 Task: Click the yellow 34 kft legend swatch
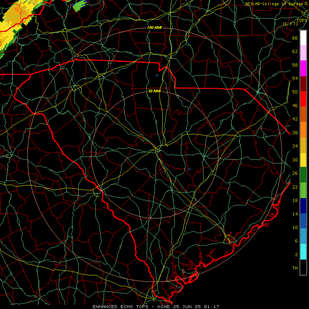click(303, 160)
